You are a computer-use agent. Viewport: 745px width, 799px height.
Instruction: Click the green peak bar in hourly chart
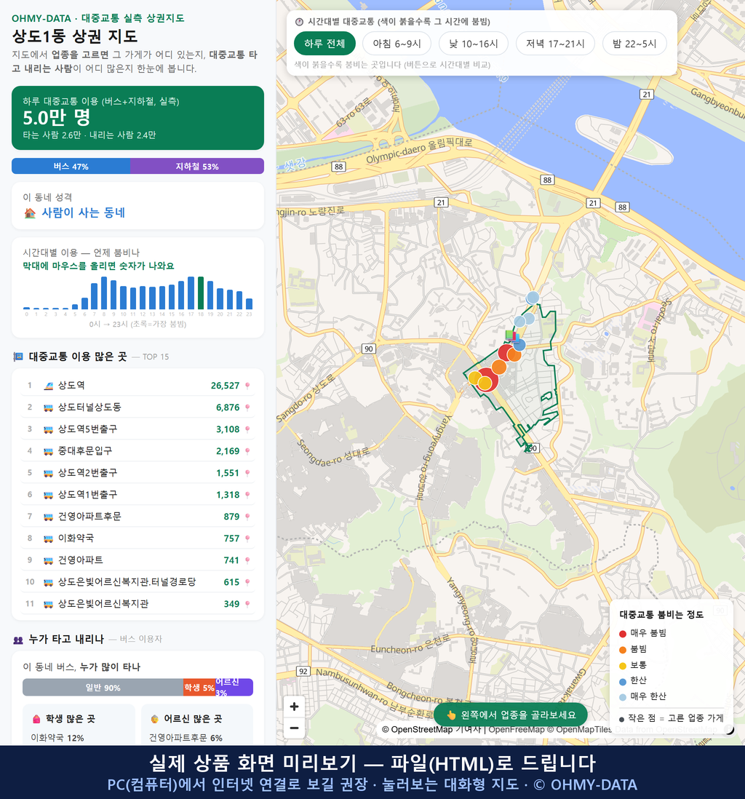point(201,293)
